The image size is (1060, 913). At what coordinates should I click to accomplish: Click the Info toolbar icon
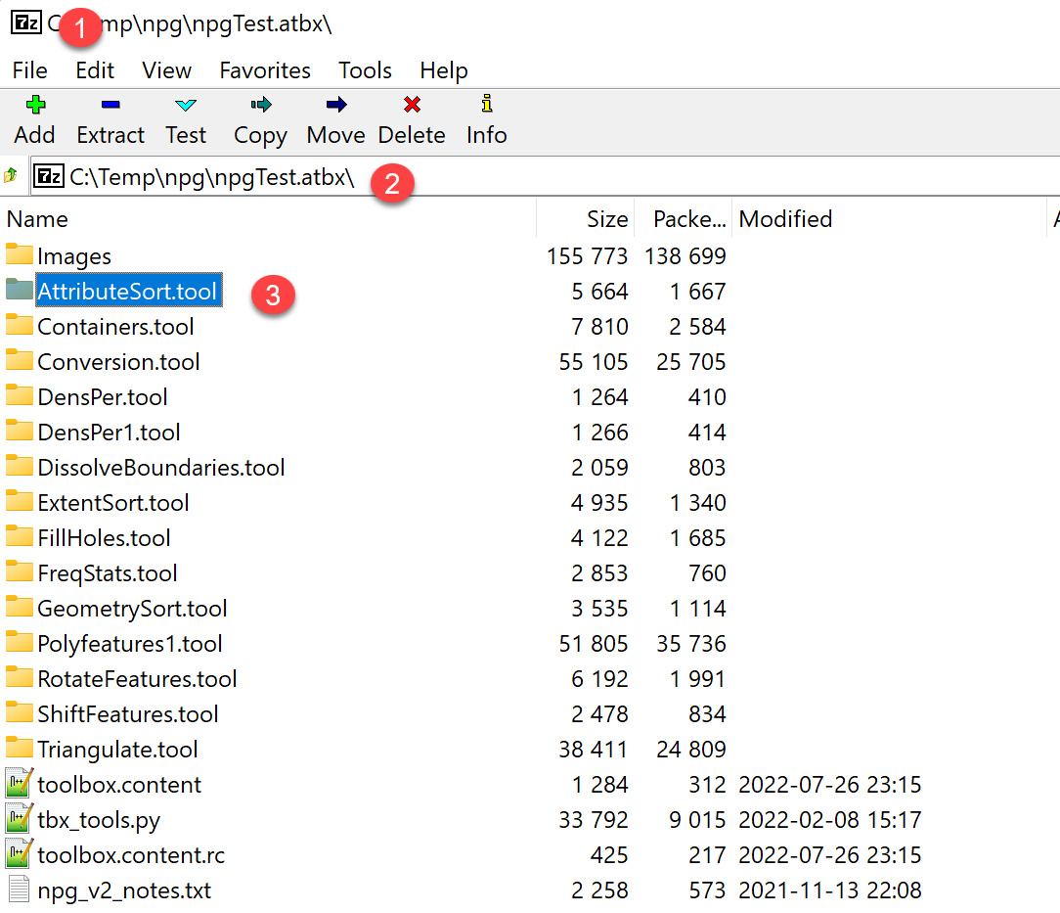[485, 105]
